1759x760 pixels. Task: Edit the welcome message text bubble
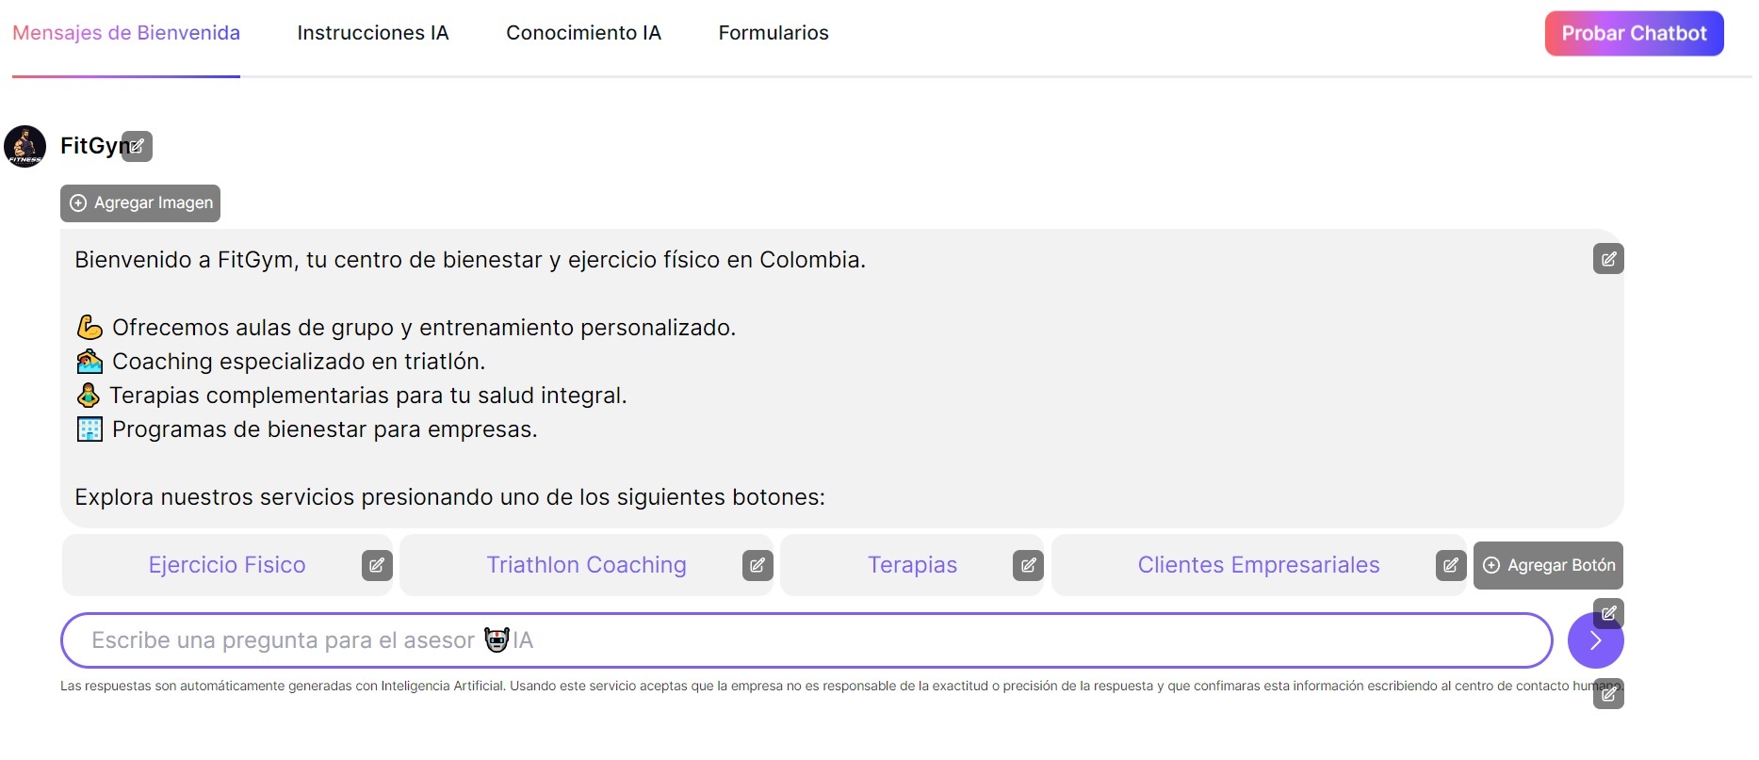click(x=1607, y=259)
